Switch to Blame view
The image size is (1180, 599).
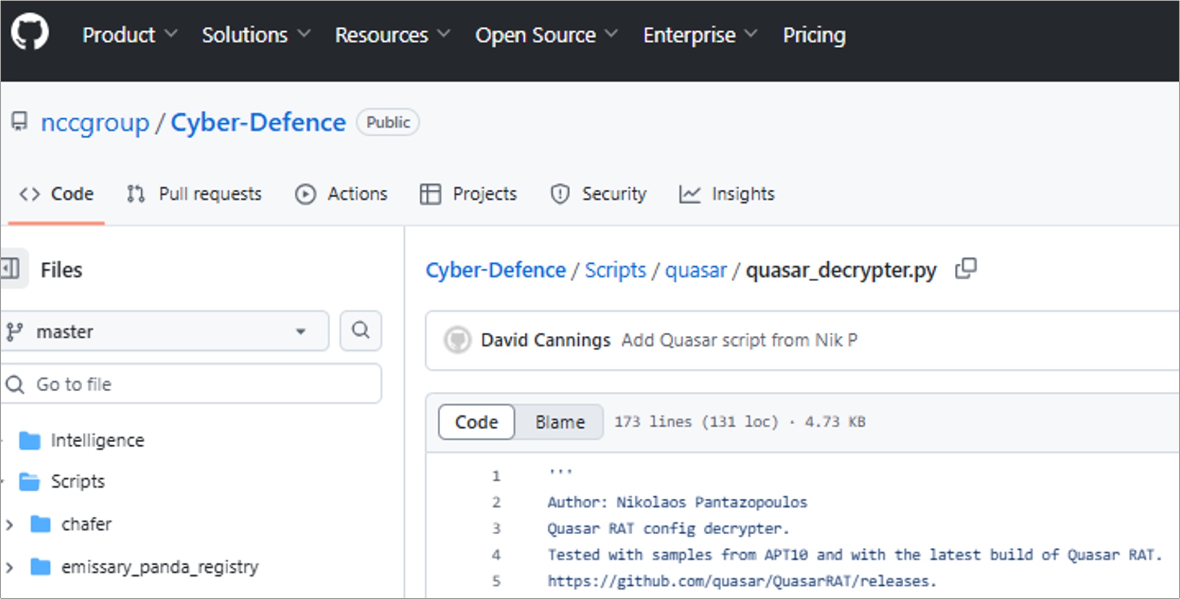[x=560, y=422]
